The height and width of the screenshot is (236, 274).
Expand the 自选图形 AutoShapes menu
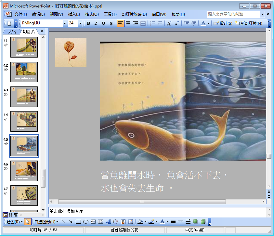point(46,222)
